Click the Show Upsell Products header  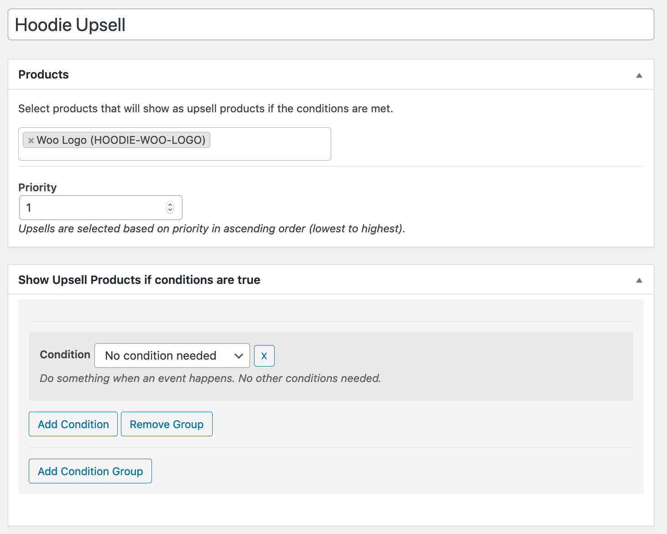click(139, 280)
